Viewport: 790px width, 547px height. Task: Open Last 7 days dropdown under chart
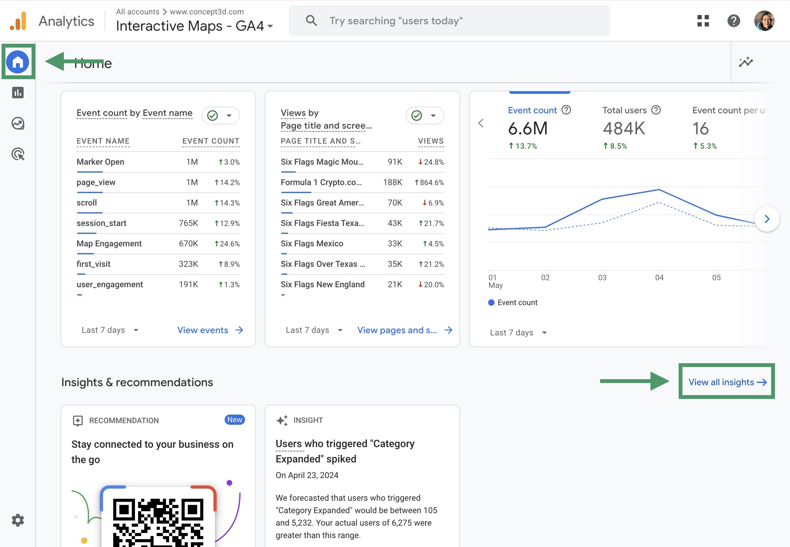(x=518, y=333)
